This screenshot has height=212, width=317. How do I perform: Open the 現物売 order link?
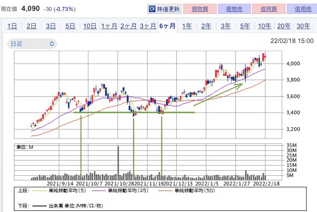(x=234, y=9)
